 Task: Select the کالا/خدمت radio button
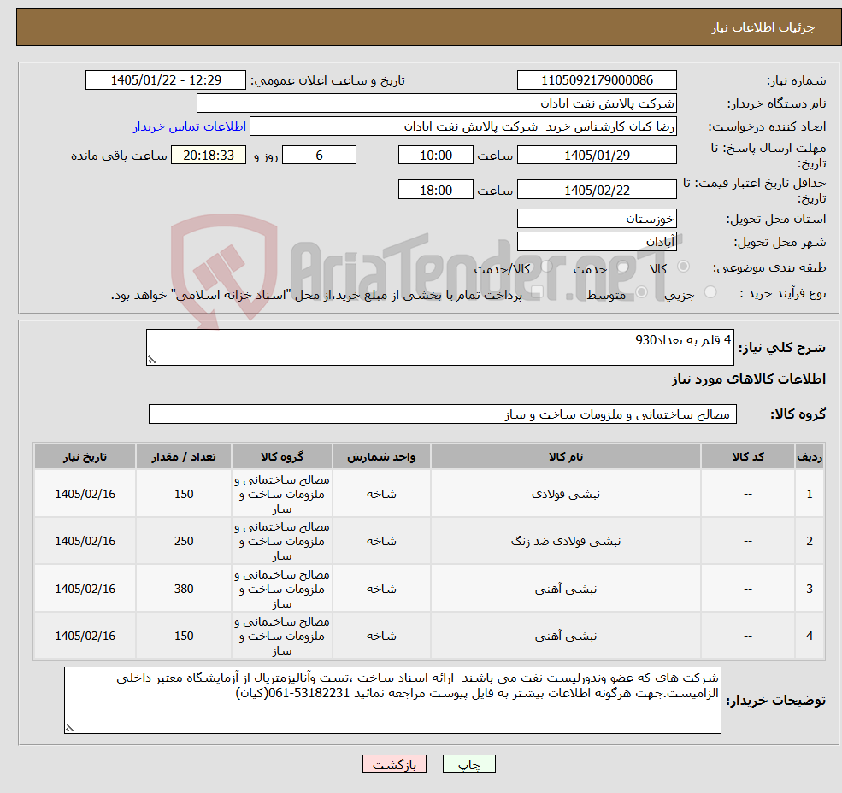point(546,266)
